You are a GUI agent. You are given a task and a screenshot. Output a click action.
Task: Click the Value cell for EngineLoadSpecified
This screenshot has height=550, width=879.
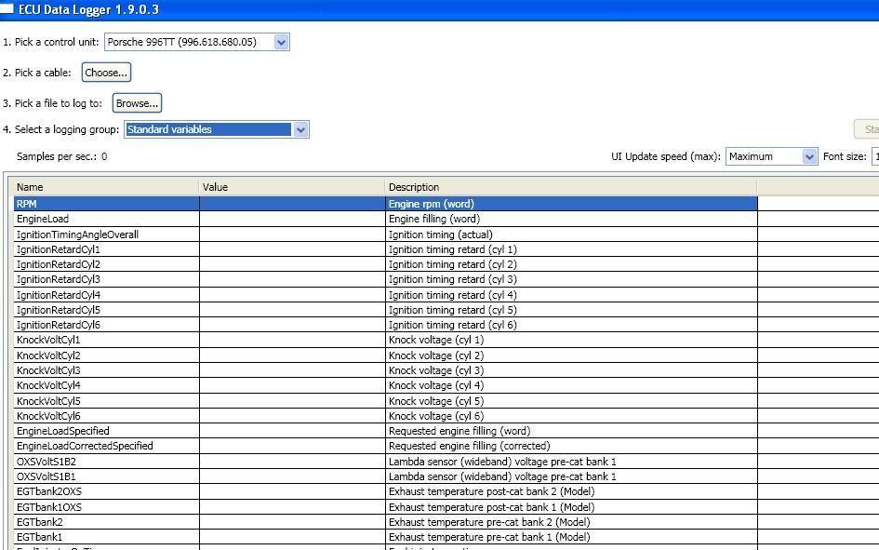[291, 431]
